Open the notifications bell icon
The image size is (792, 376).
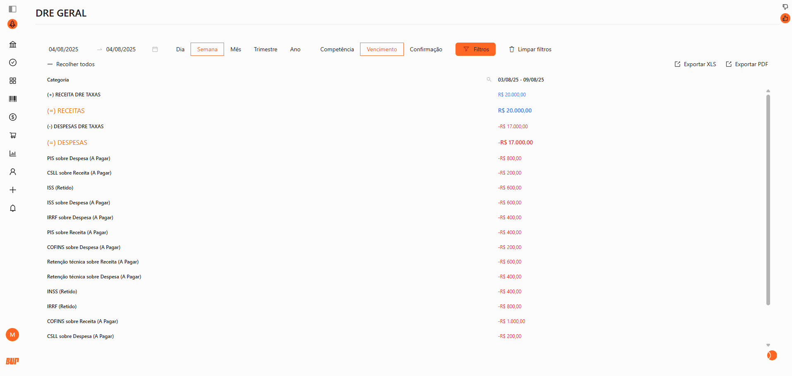(x=13, y=208)
